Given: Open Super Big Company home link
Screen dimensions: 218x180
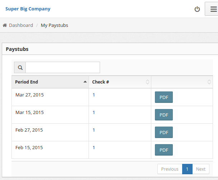Looking at the screenshot, I should click(x=28, y=9).
